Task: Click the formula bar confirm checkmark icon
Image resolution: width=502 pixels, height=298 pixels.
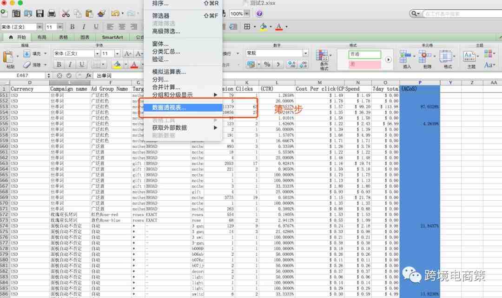Action: point(69,76)
